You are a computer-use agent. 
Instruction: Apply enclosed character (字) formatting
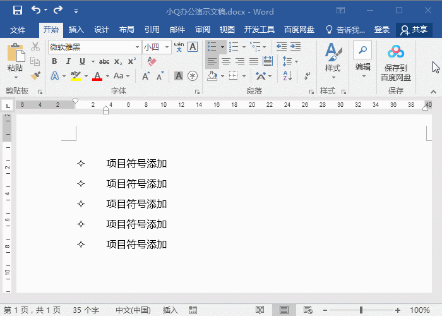(193, 76)
